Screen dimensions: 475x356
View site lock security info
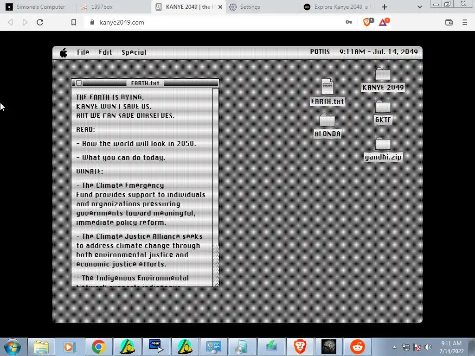[92, 22]
